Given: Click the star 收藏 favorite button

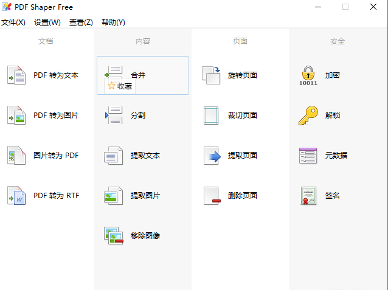Looking at the screenshot, I should coord(120,86).
